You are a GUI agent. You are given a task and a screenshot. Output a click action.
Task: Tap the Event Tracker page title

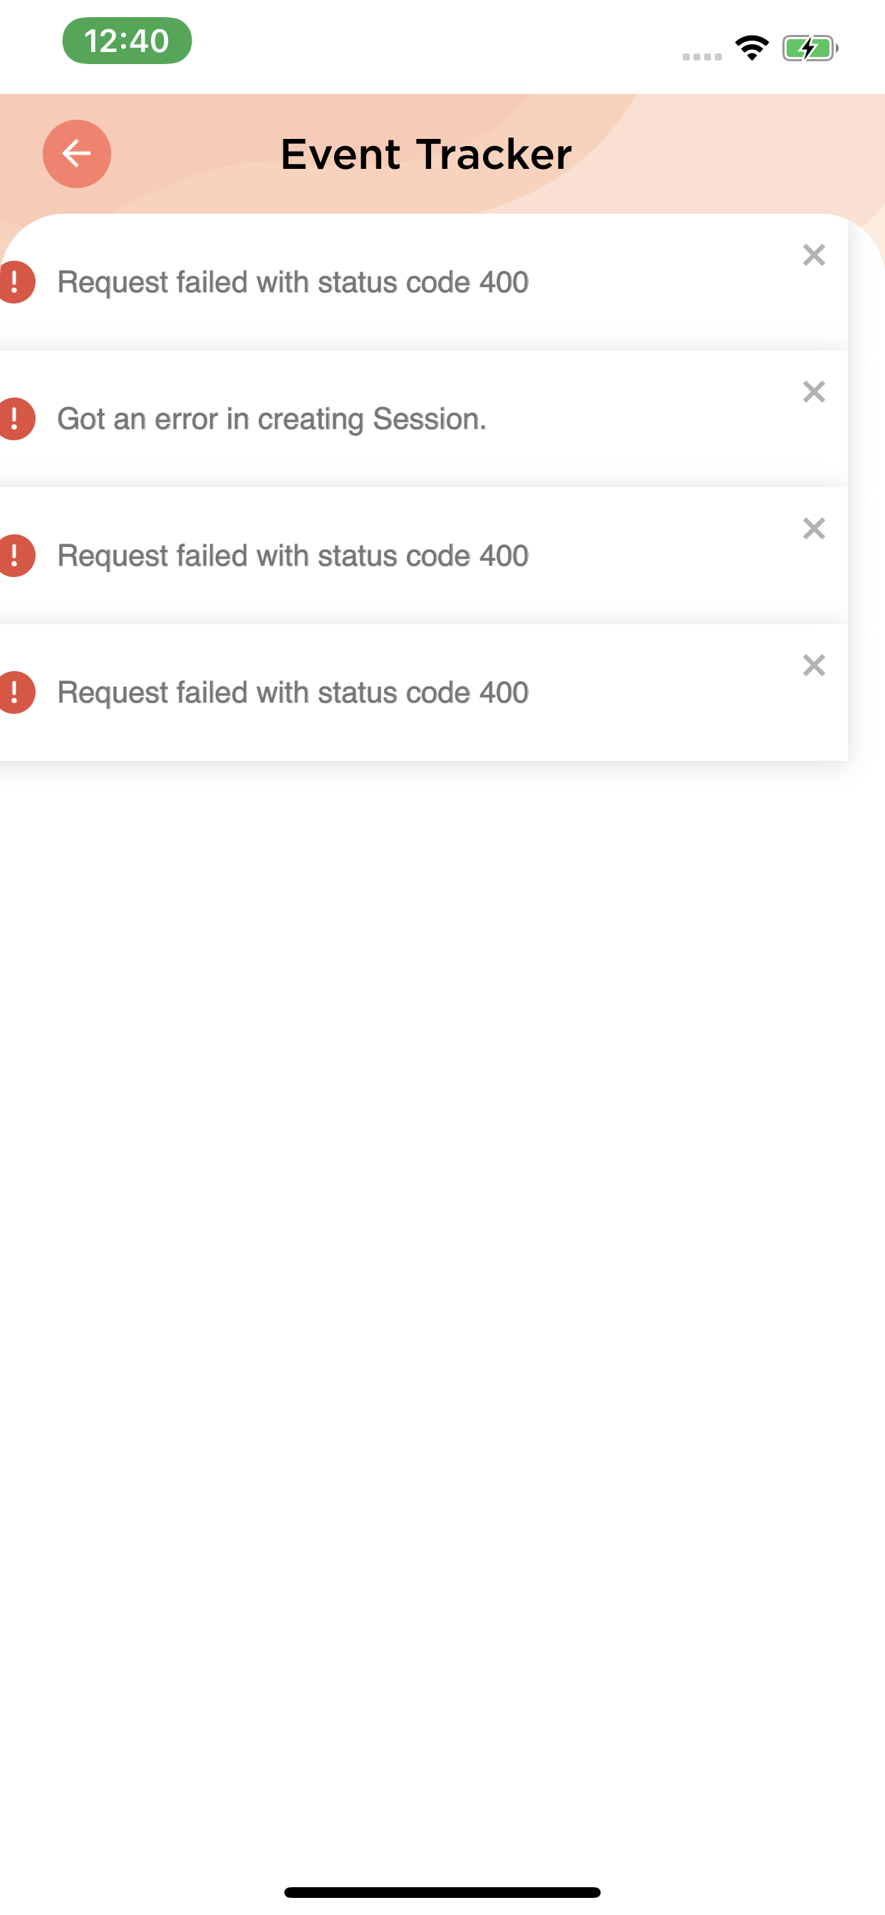426,155
